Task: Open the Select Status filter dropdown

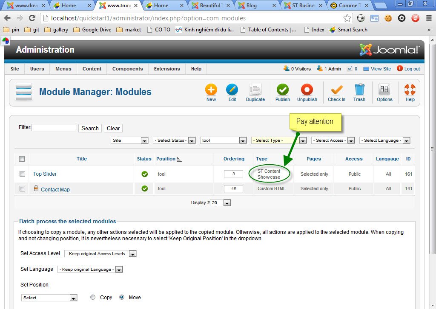Action: [174, 140]
